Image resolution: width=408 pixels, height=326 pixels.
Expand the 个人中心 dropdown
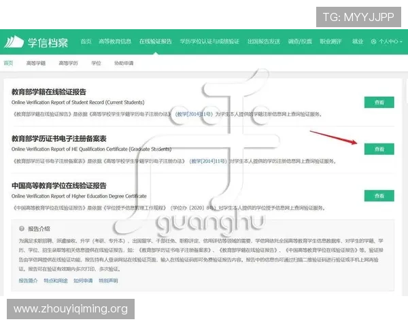389,41
